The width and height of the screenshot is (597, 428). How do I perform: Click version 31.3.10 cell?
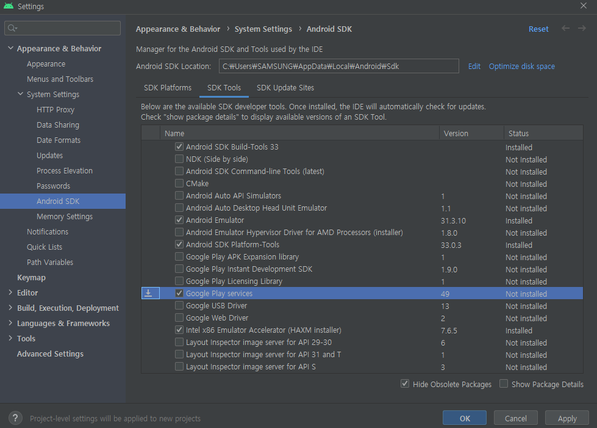click(453, 220)
